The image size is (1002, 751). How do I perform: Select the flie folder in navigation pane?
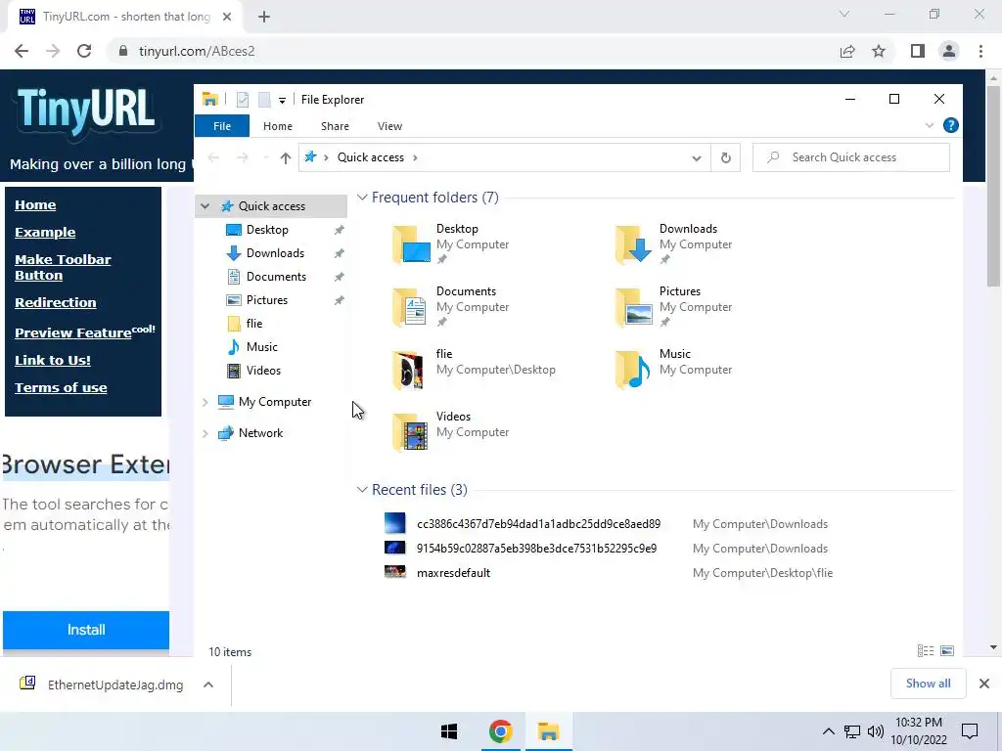253,324
